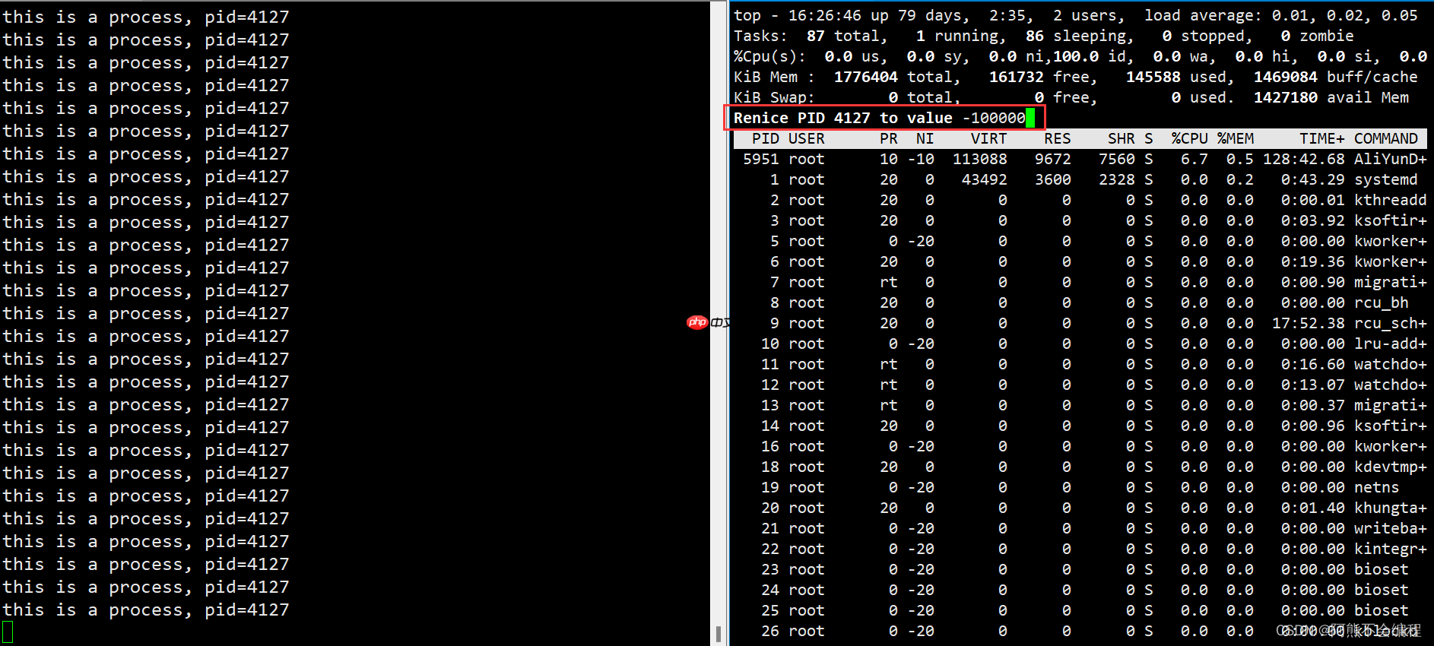Select the free memory value 161732

1017,77
